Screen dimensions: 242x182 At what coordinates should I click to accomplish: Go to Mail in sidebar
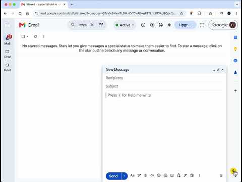[8, 40]
